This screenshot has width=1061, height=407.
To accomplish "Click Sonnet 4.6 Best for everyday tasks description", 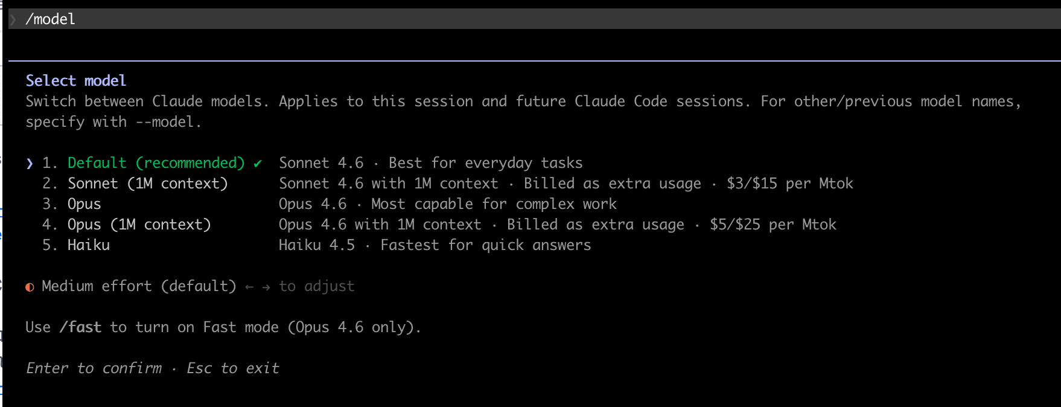I will point(430,163).
